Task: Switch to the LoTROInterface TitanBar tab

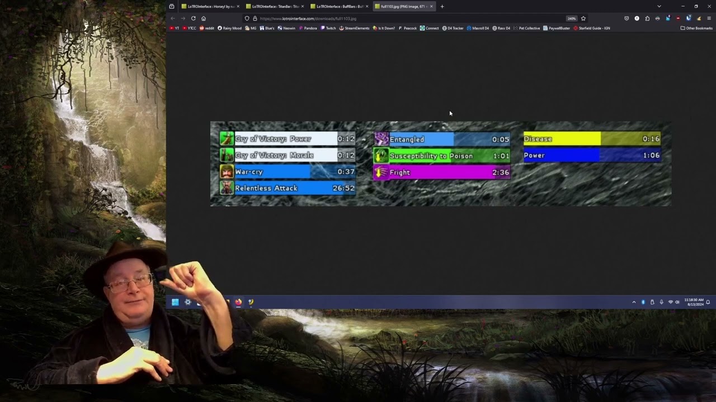Action: coord(275,6)
